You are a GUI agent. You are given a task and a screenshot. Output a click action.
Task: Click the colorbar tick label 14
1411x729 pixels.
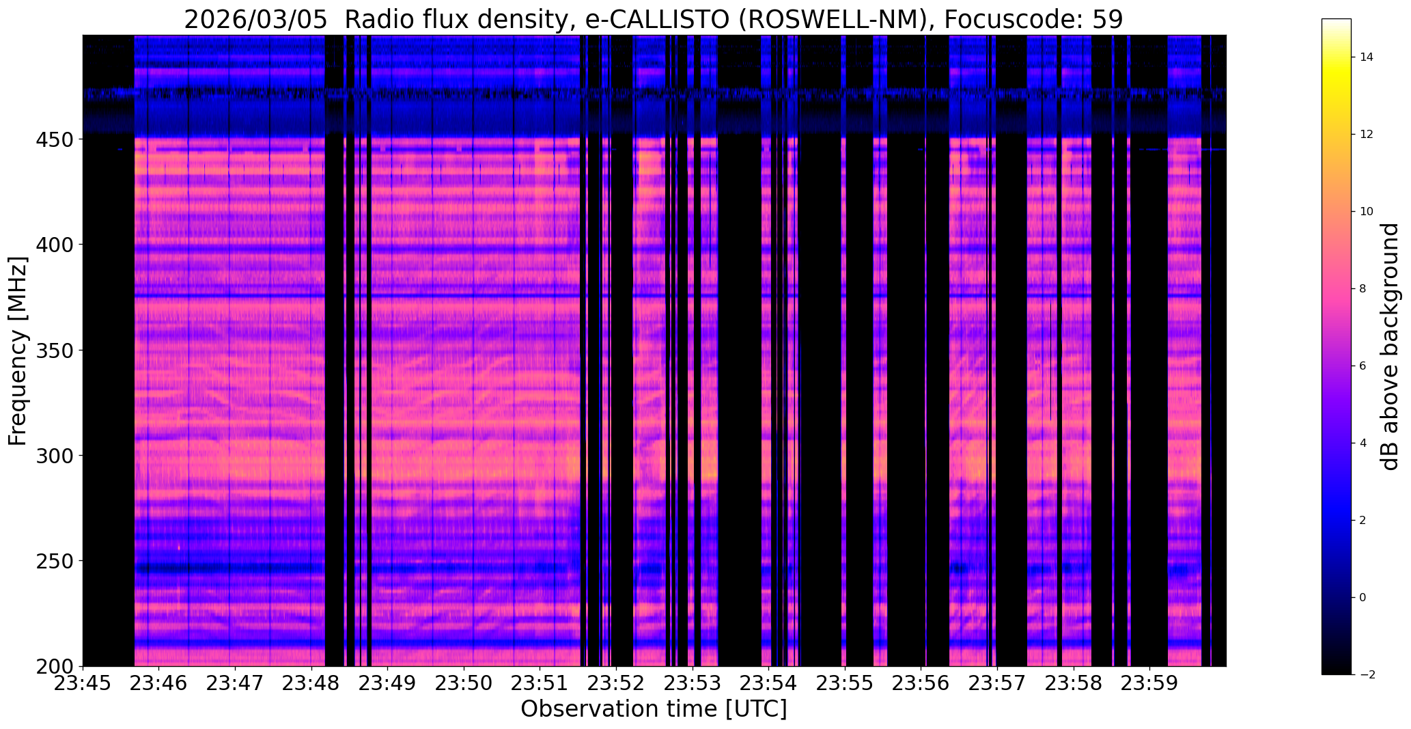tap(1367, 57)
